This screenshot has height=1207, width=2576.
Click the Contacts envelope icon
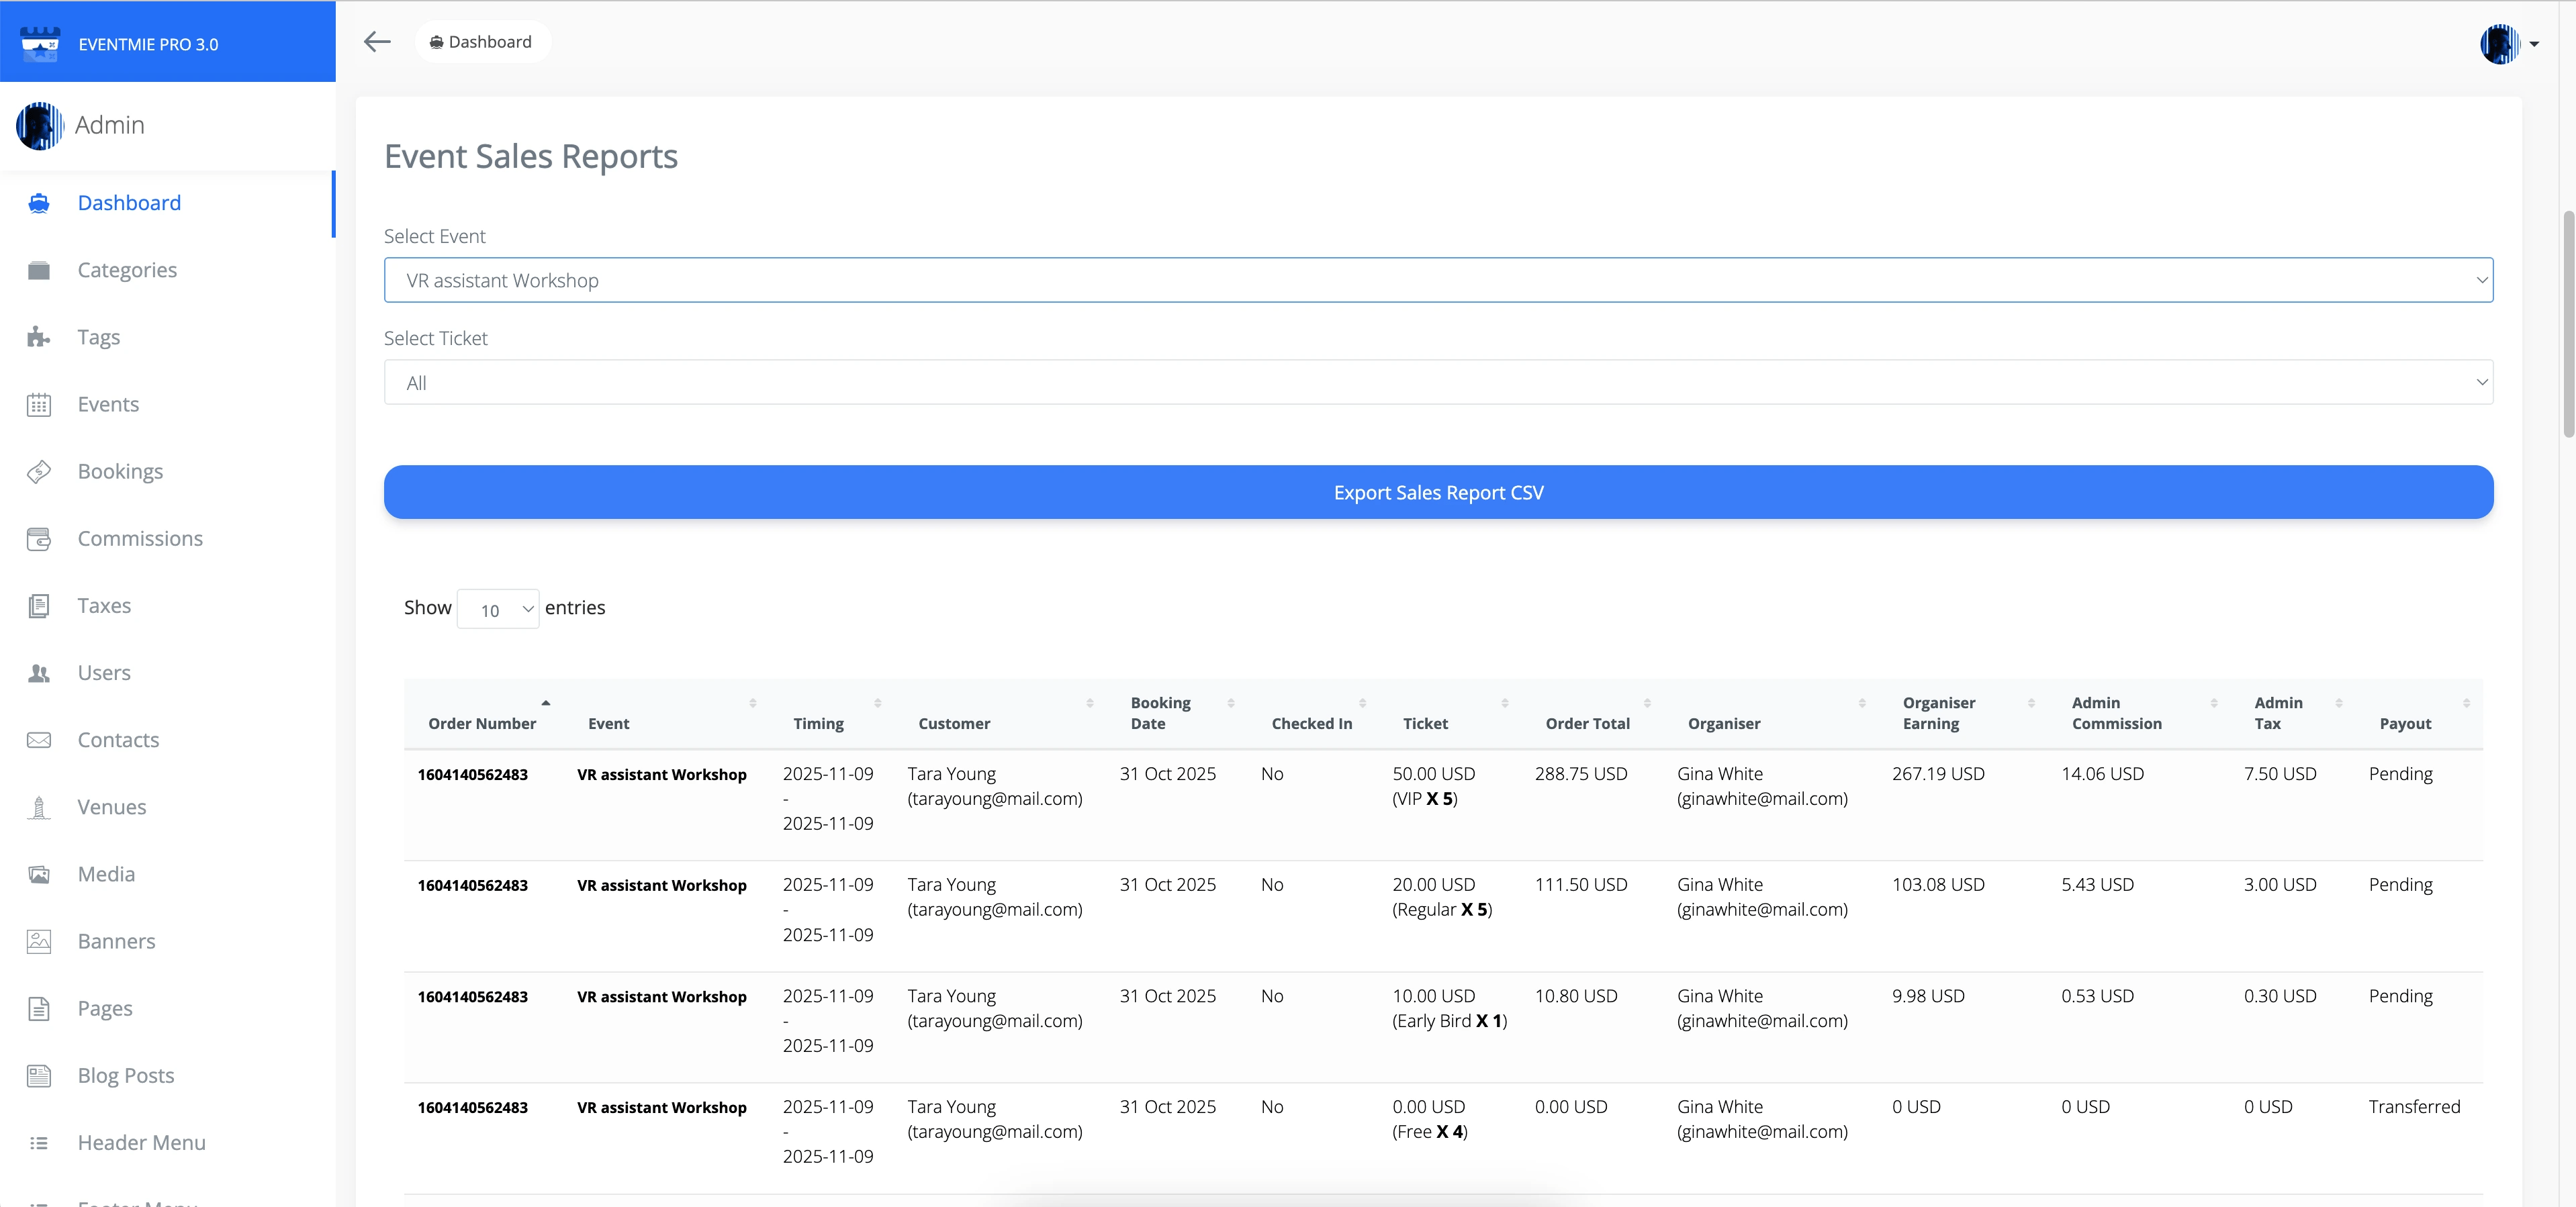point(39,740)
